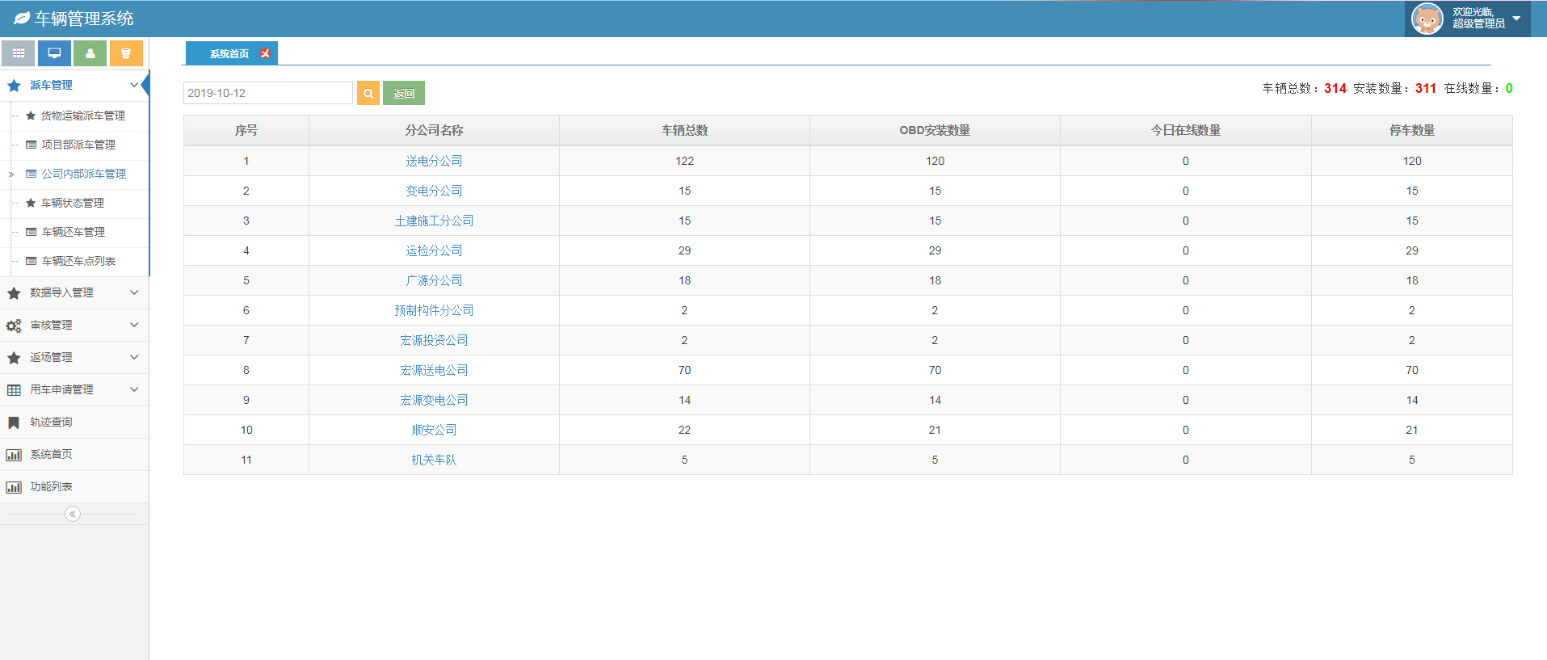1547x660 pixels.
Task: Open the 机关车队 link
Action: (434, 460)
